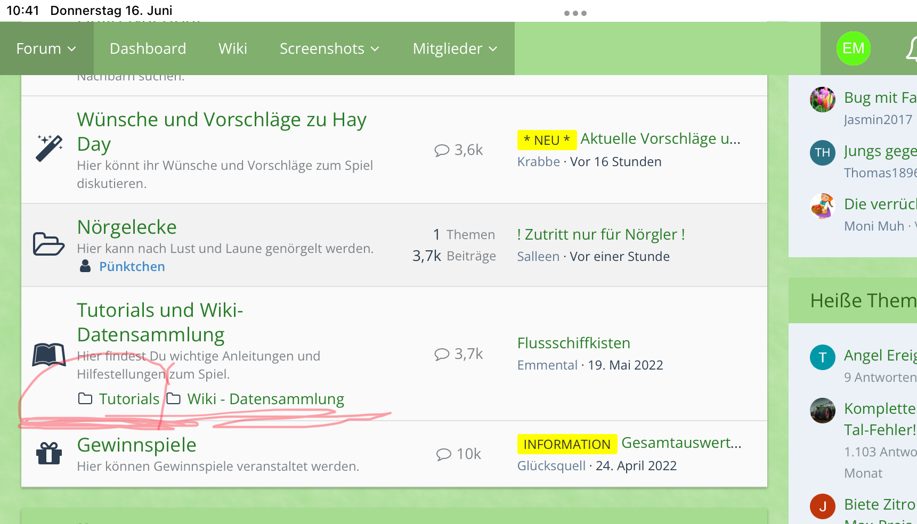Open the green EM user avatar

coord(853,48)
